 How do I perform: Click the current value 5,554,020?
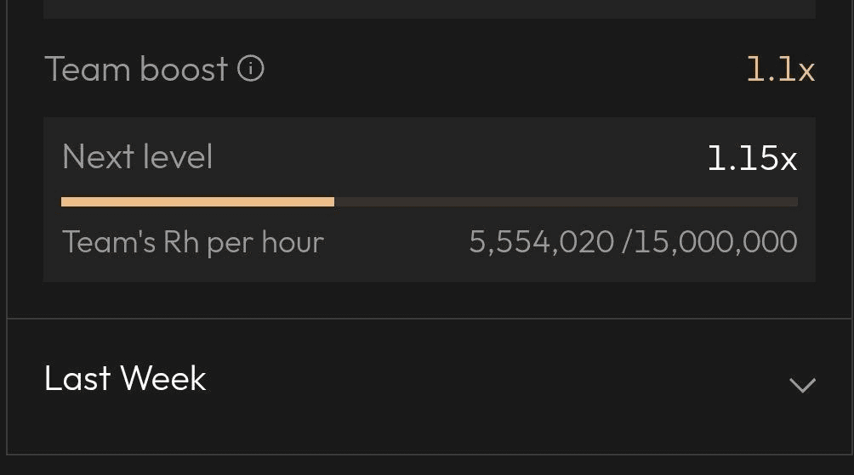(x=541, y=241)
